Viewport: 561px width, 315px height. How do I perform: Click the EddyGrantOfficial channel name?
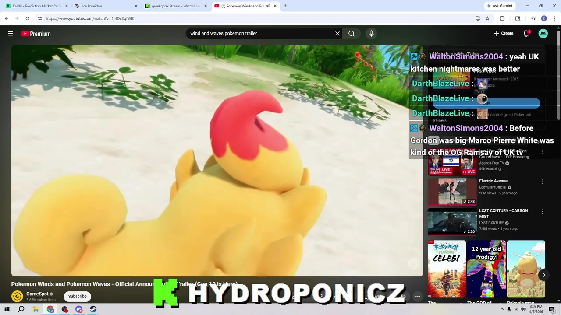point(493,187)
